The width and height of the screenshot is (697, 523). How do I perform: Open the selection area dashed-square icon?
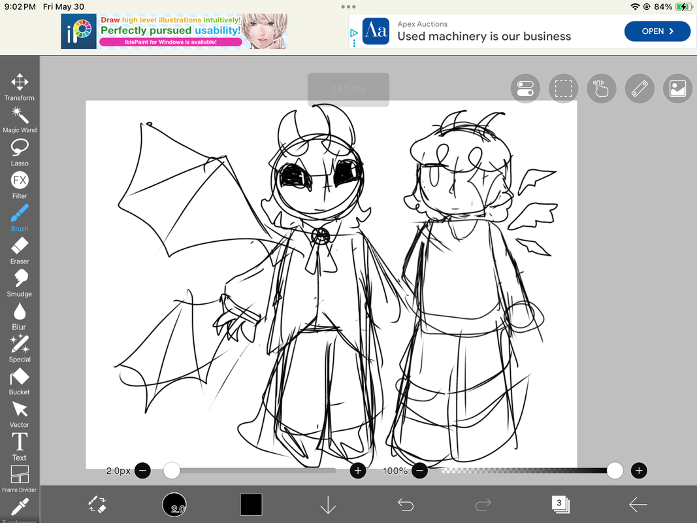(x=564, y=88)
